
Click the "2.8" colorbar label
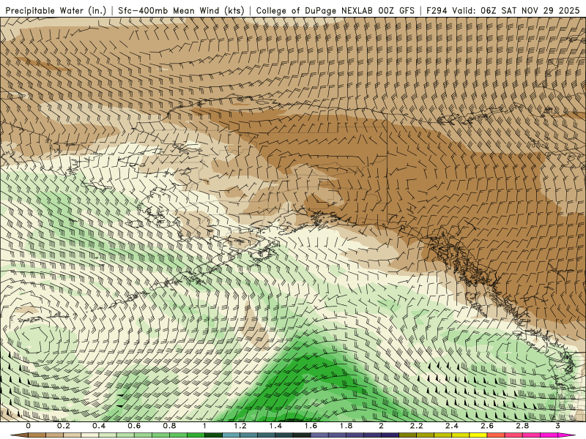(522, 426)
